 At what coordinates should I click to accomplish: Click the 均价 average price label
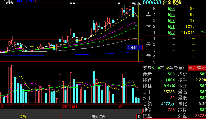point(182,74)
